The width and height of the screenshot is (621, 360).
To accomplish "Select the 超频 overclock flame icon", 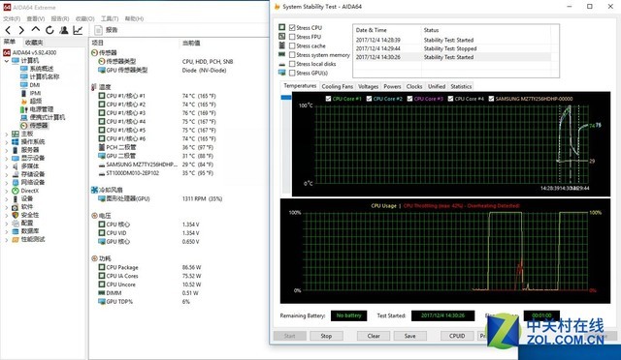I will click(x=23, y=102).
